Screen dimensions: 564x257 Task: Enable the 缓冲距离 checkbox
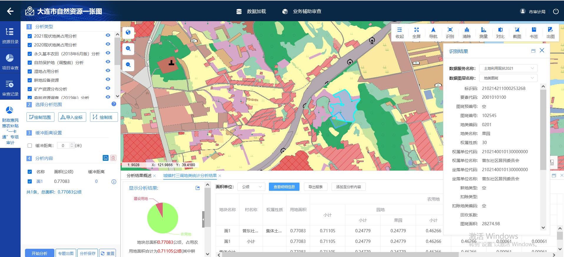pos(30,146)
